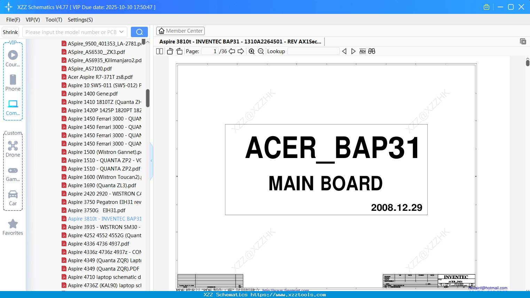The image size is (530, 298).
Task: Open Aspire 2420 2920 - WISTRON file
Action: pos(102,194)
